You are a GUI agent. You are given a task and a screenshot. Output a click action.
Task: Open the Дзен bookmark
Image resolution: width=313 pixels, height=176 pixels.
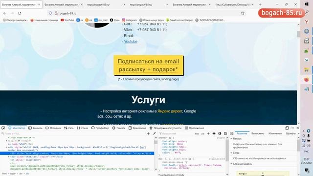coord(114,20)
